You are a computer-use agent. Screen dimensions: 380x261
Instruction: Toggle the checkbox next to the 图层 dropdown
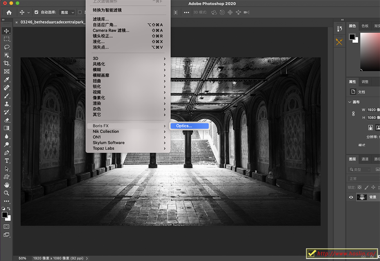[80, 12]
